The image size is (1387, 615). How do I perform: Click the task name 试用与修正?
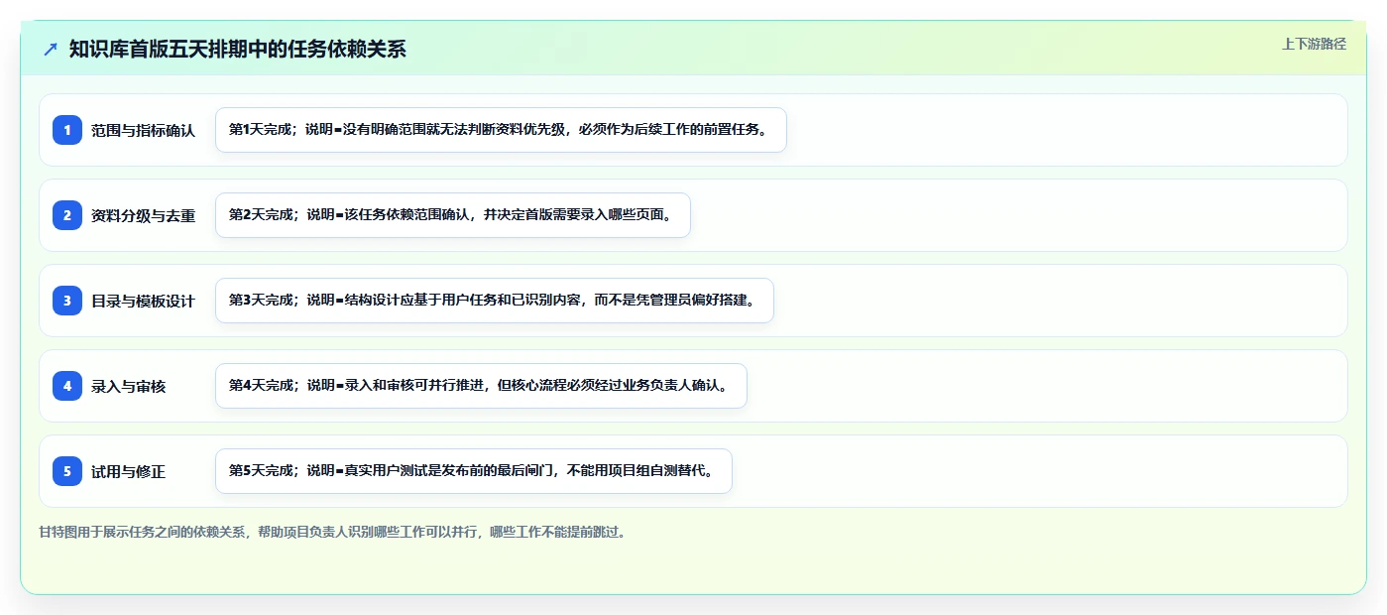coord(128,471)
